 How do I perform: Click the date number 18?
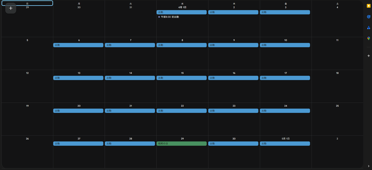pyautogui.click(x=337, y=73)
